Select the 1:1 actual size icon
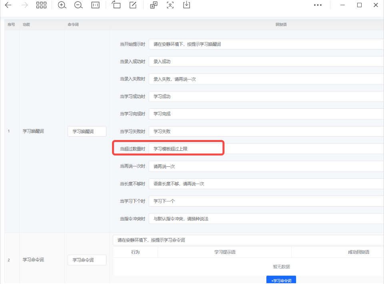 [96, 5]
